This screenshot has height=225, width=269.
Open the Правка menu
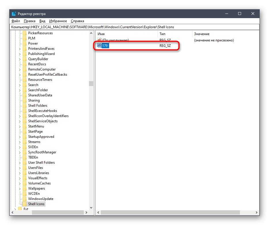[x=29, y=21]
